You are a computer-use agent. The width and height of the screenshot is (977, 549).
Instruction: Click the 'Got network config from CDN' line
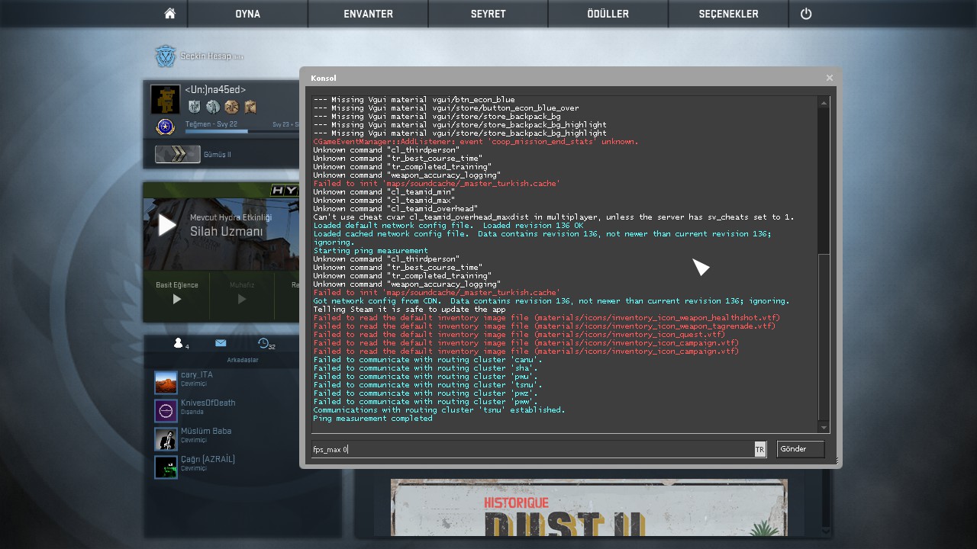pyautogui.click(x=551, y=301)
